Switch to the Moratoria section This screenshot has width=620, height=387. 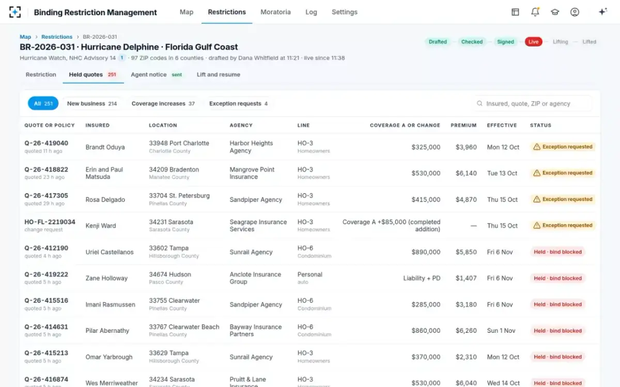pos(275,12)
